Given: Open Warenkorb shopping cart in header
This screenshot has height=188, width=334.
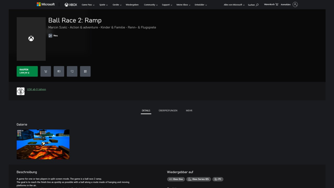Looking at the screenshot, I should 271,4.
